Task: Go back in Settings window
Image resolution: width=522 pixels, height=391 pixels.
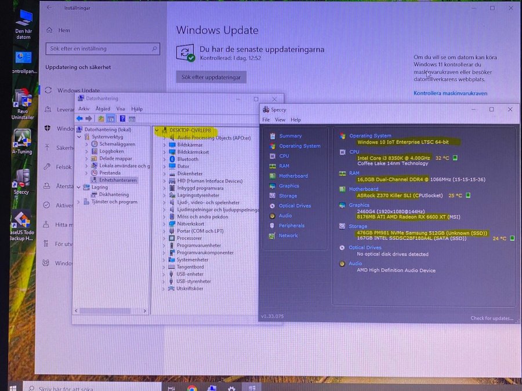Action: 49,8
